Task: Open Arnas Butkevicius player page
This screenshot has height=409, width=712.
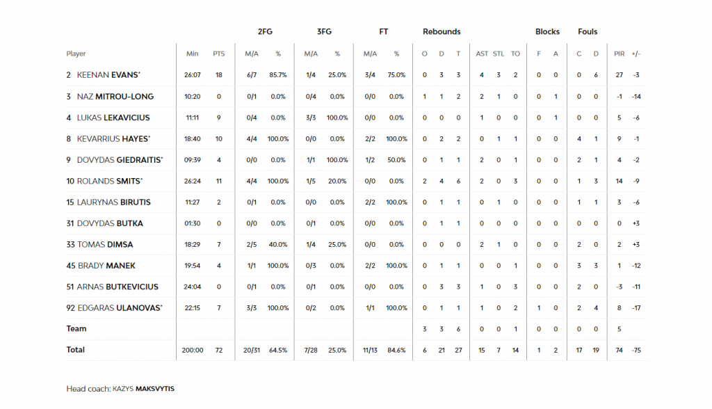Action: (118, 287)
